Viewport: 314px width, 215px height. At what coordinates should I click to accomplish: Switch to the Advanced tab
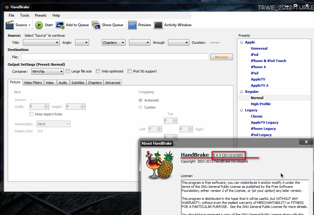[113, 83]
